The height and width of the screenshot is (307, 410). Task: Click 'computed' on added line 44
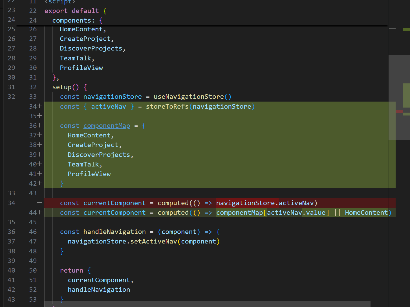click(x=173, y=213)
